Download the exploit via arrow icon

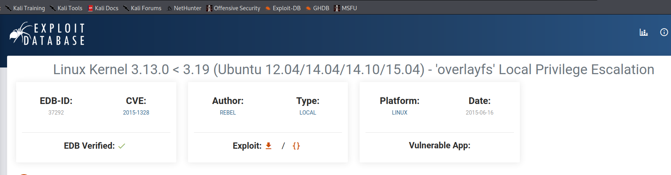(269, 146)
